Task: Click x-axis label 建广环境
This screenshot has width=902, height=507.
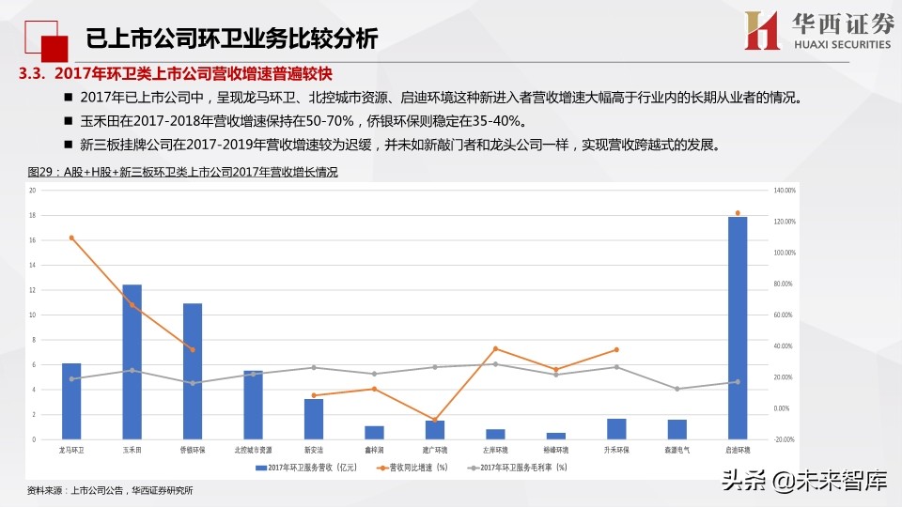Action: pyautogui.click(x=435, y=450)
